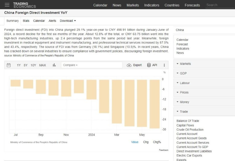The image size is (235, 161).
Task: Click the Compare input field
Action: 92,65
